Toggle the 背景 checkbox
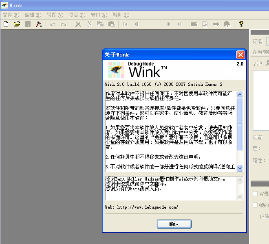Screen dimensions: 269x244 255,194
